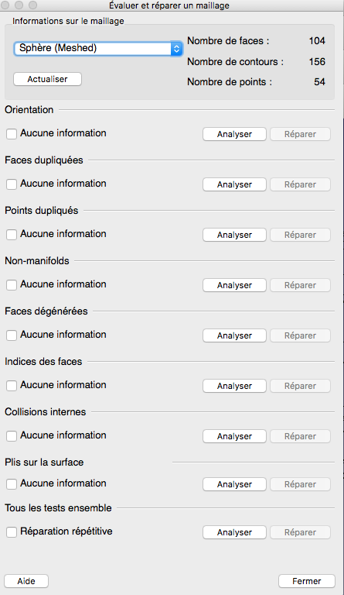344x595 pixels.
Task: Click Analyser for Plis sur la surface
Action: [x=234, y=484]
